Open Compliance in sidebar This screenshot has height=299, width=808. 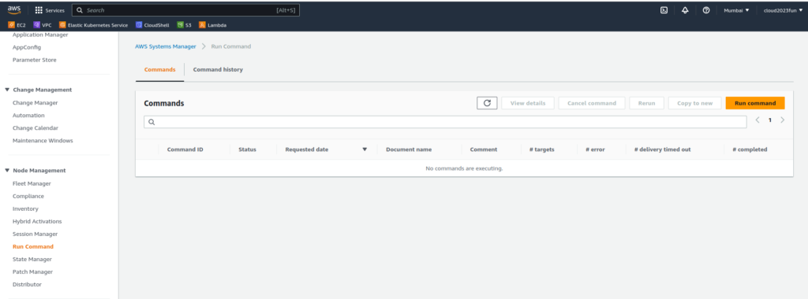pos(28,196)
